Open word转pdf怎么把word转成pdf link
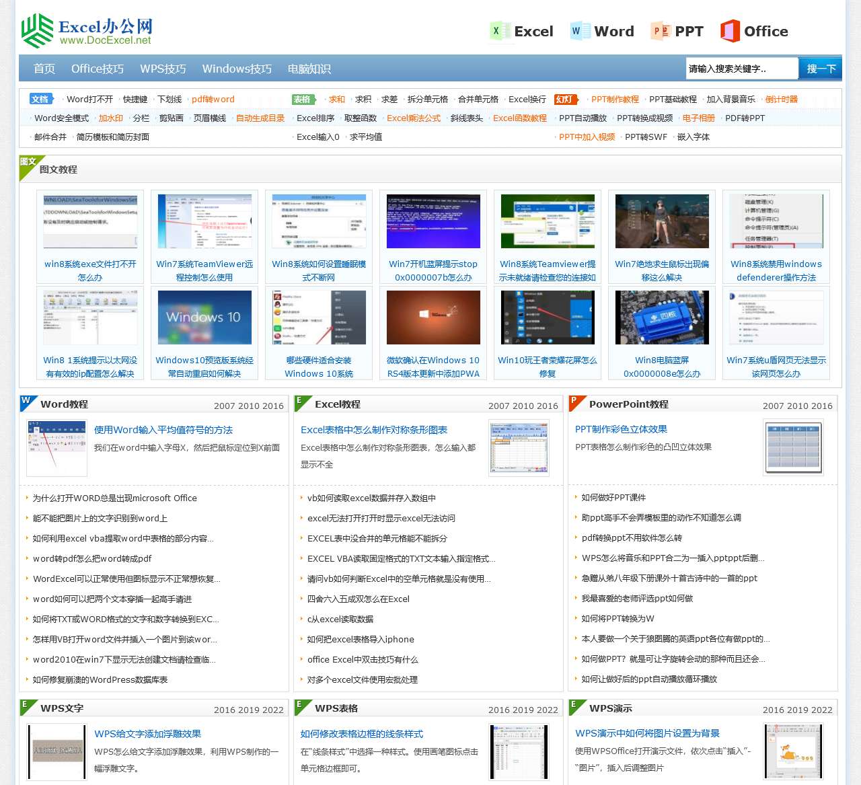 [x=92, y=558]
